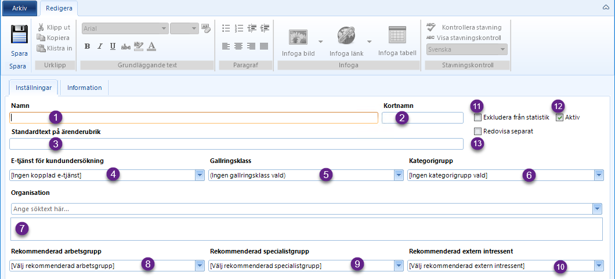Toggle italic text formatting
Screen dimensions: 615x279
pyautogui.click(x=100, y=46)
